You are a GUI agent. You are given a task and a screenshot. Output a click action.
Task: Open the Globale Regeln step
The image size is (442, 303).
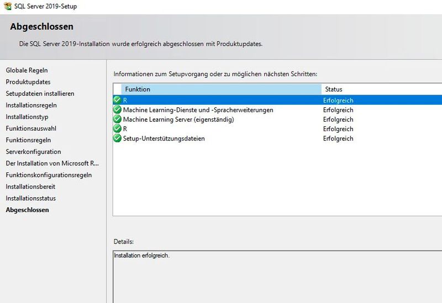27,71
